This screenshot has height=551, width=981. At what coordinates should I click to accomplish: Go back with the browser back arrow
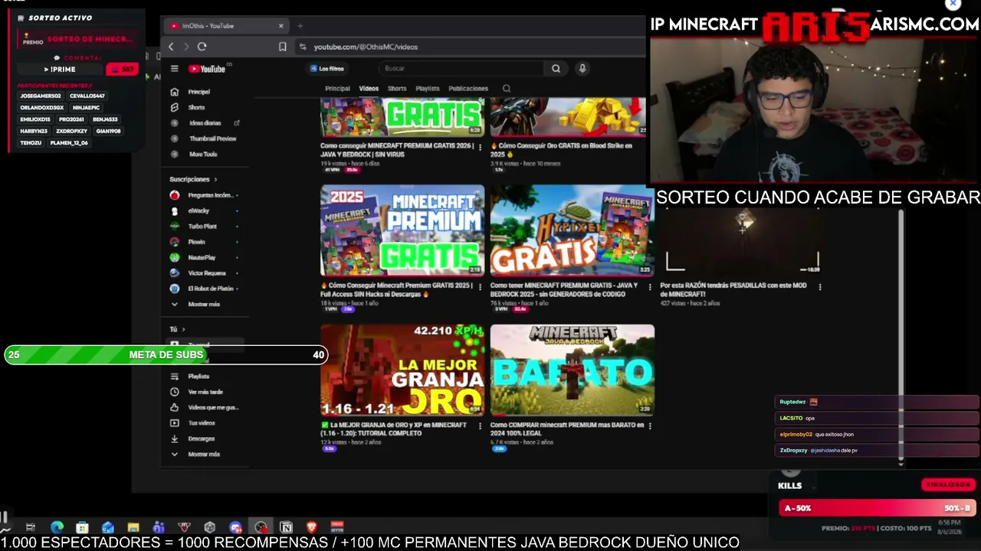click(171, 47)
